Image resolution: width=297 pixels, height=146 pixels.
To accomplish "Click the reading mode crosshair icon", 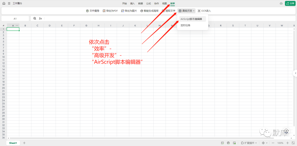I will tap(263, 143).
